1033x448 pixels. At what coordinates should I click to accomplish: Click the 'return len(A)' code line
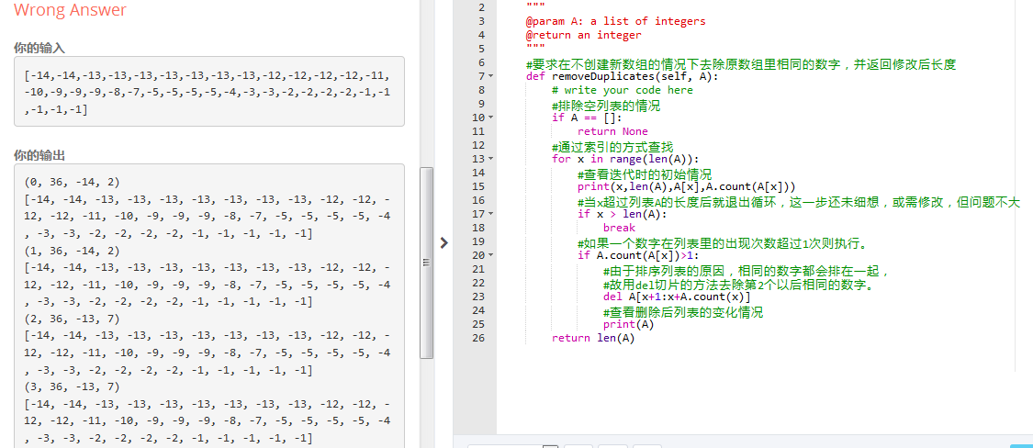pyautogui.click(x=593, y=338)
